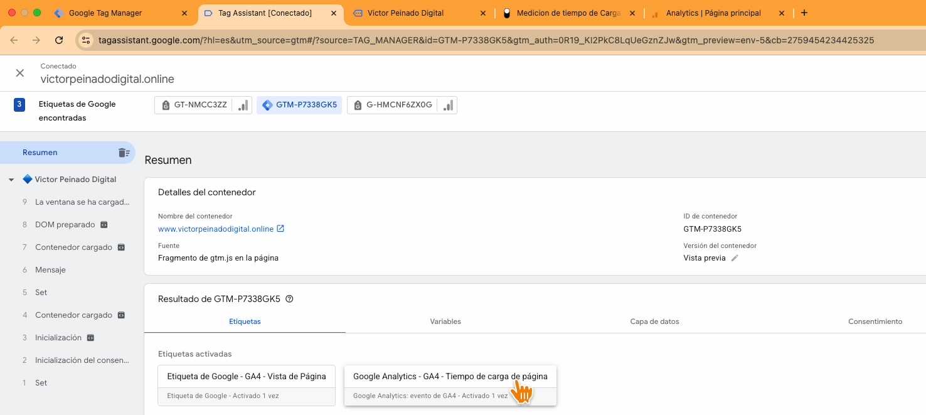This screenshot has width=926, height=415.
Task: Click code icon beside DOM preparado
Action: coord(104,225)
